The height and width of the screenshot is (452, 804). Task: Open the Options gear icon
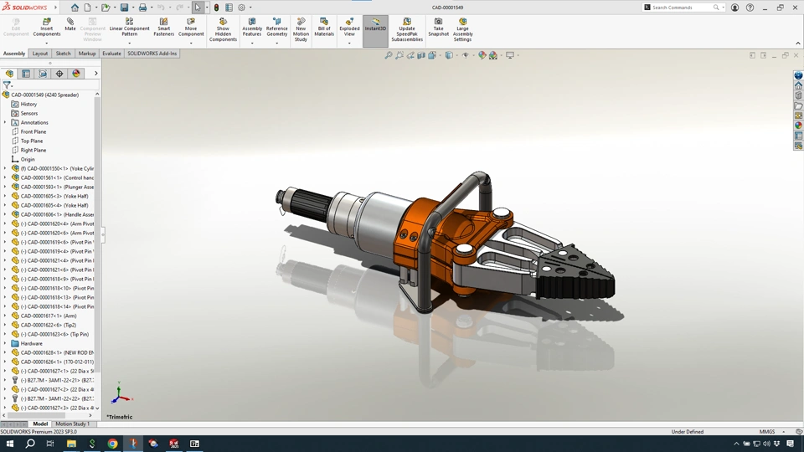coord(241,8)
